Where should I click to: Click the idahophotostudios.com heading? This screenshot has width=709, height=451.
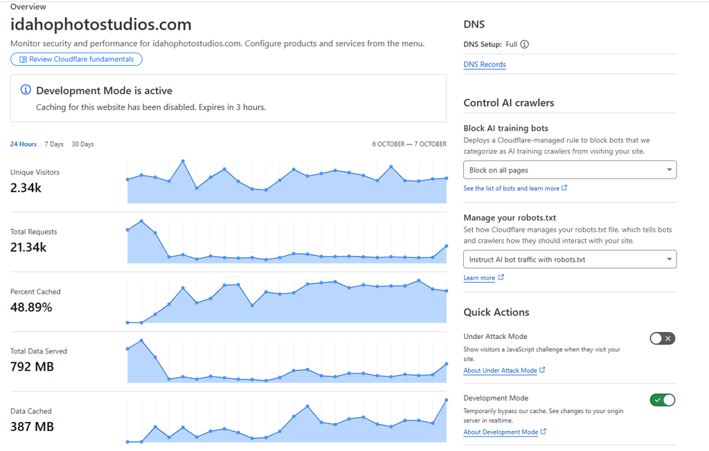(x=101, y=24)
